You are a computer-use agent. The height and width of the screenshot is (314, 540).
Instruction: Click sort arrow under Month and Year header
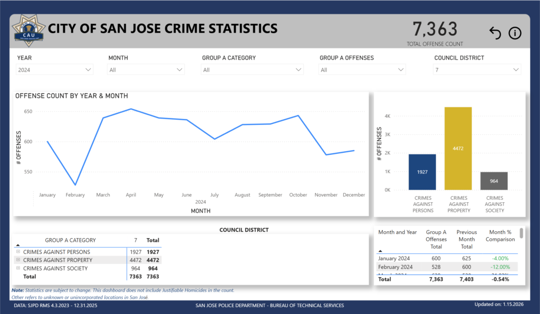(381, 251)
